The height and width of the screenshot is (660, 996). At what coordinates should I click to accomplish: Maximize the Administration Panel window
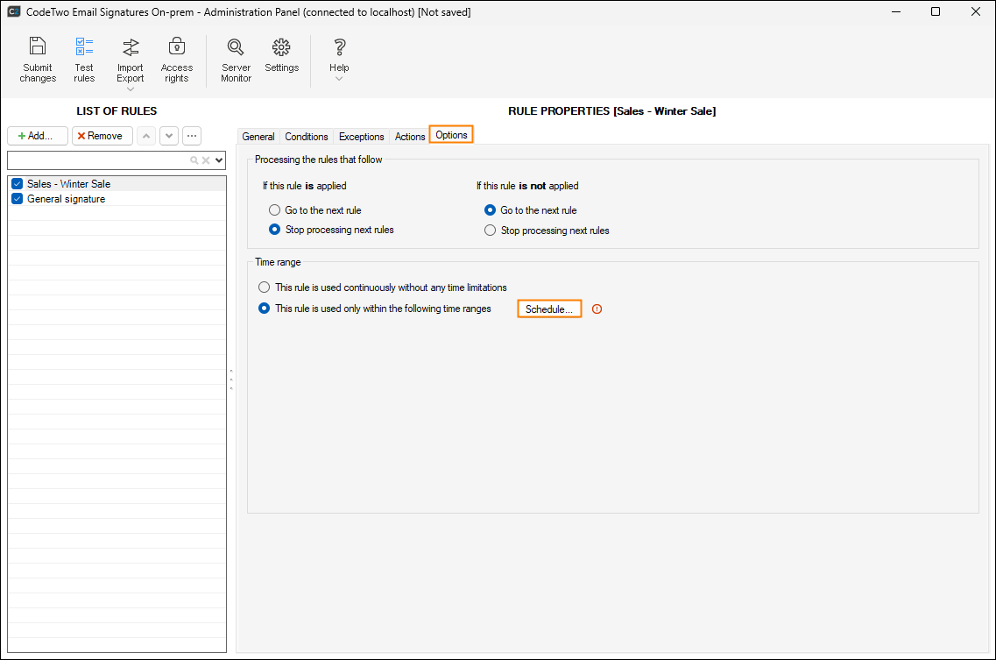point(936,11)
